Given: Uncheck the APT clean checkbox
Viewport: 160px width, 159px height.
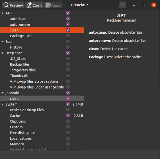Looking at the screenshot, I should 68,30.
